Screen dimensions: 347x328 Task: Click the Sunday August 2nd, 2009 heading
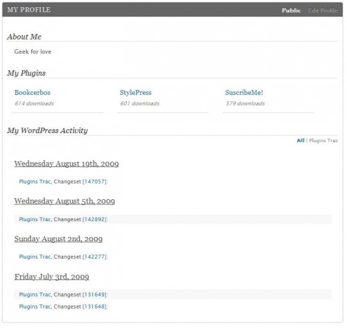(58, 239)
